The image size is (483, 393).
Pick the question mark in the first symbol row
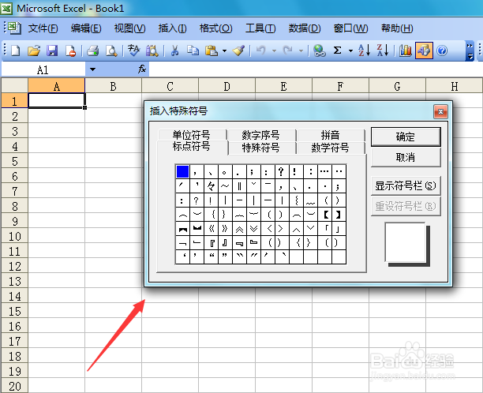(x=281, y=171)
